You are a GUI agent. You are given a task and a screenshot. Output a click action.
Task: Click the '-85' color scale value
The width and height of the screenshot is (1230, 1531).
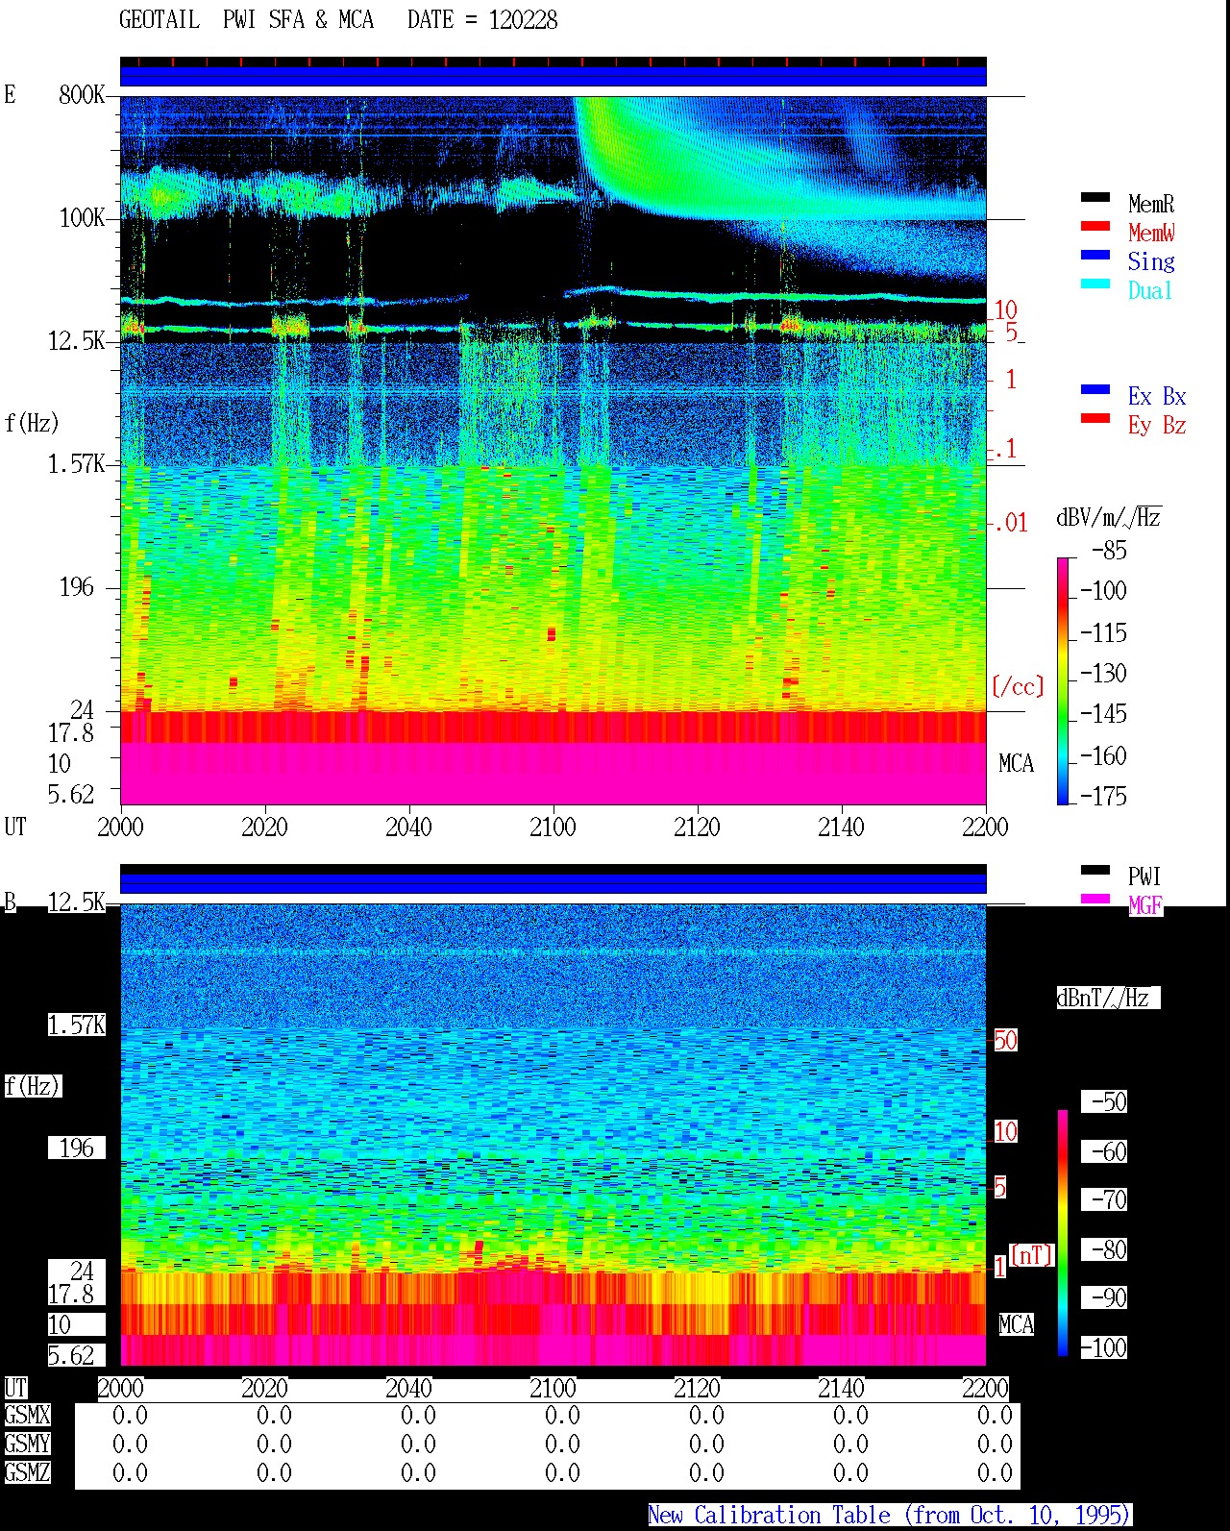[x=1109, y=551]
